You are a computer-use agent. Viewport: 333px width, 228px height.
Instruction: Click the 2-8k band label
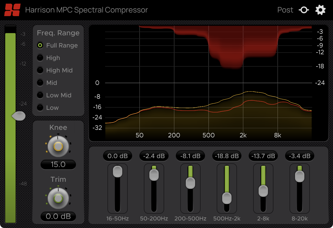pyautogui.click(x=263, y=219)
